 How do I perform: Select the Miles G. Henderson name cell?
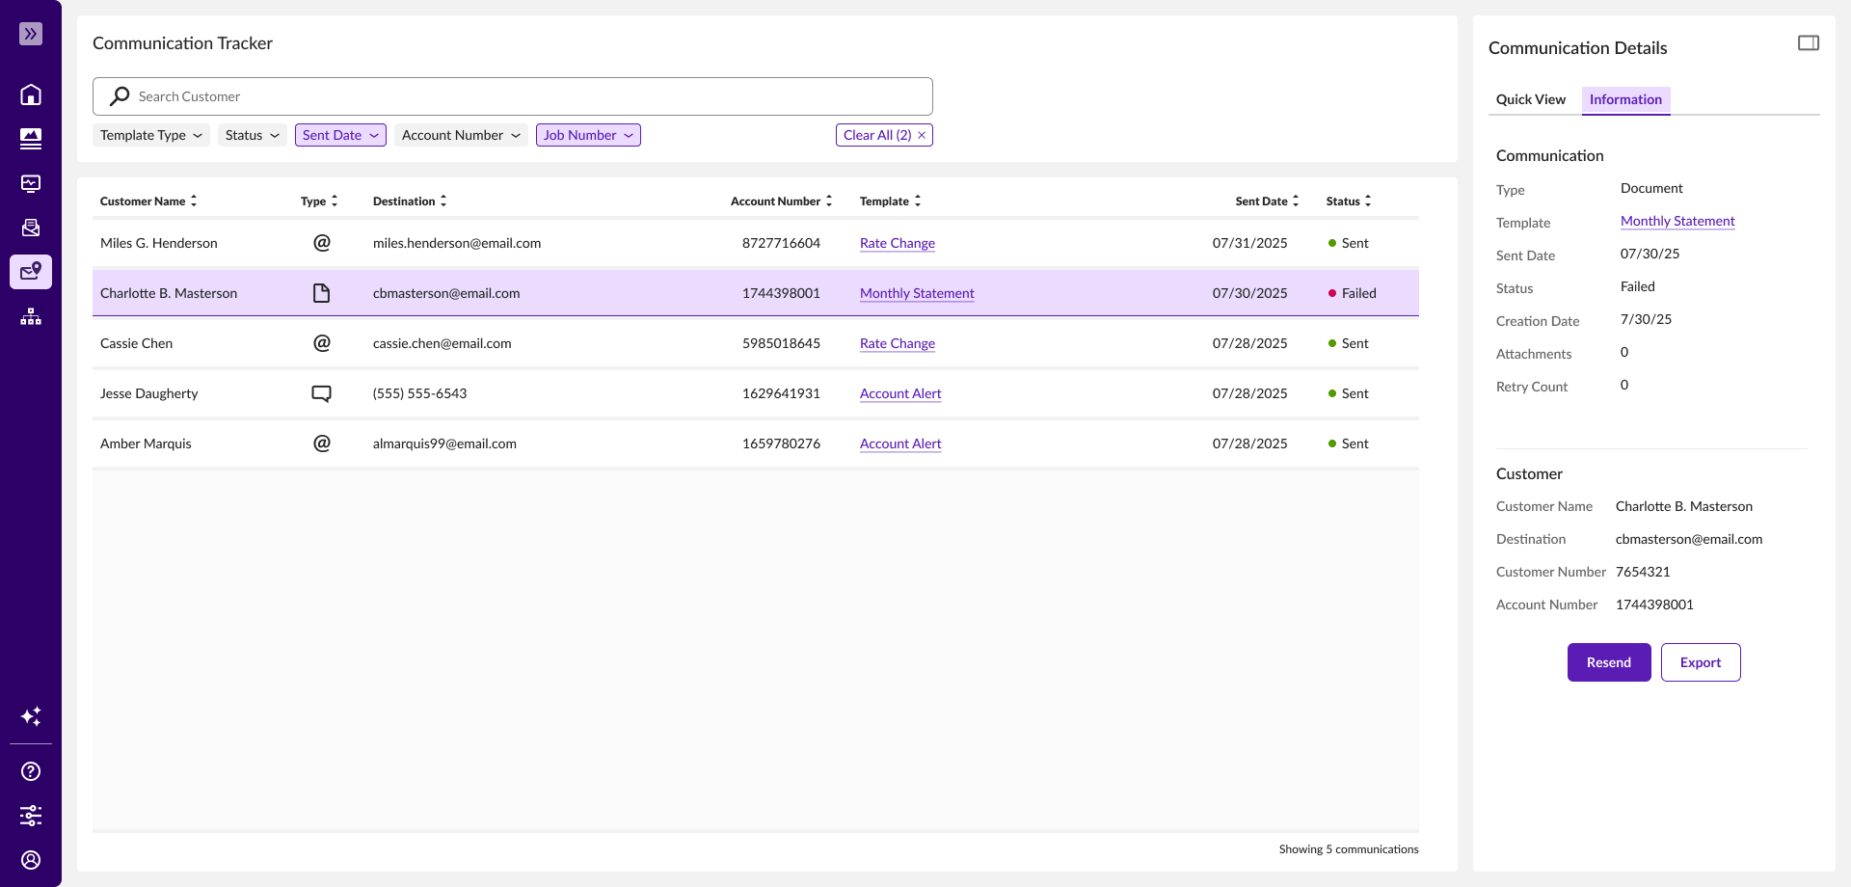point(159,243)
